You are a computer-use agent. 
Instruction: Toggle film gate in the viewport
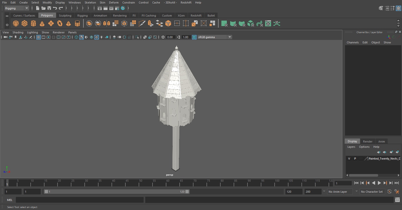43,37
